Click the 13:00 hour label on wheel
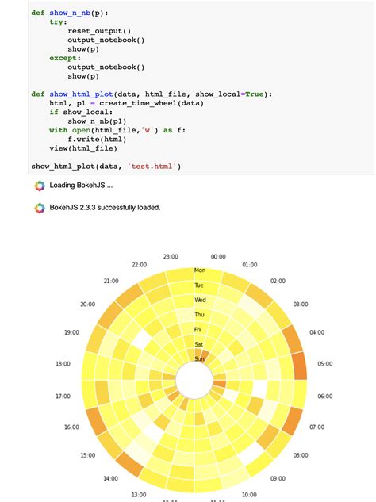The height and width of the screenshot is (502, 376). tap(139, 495)
